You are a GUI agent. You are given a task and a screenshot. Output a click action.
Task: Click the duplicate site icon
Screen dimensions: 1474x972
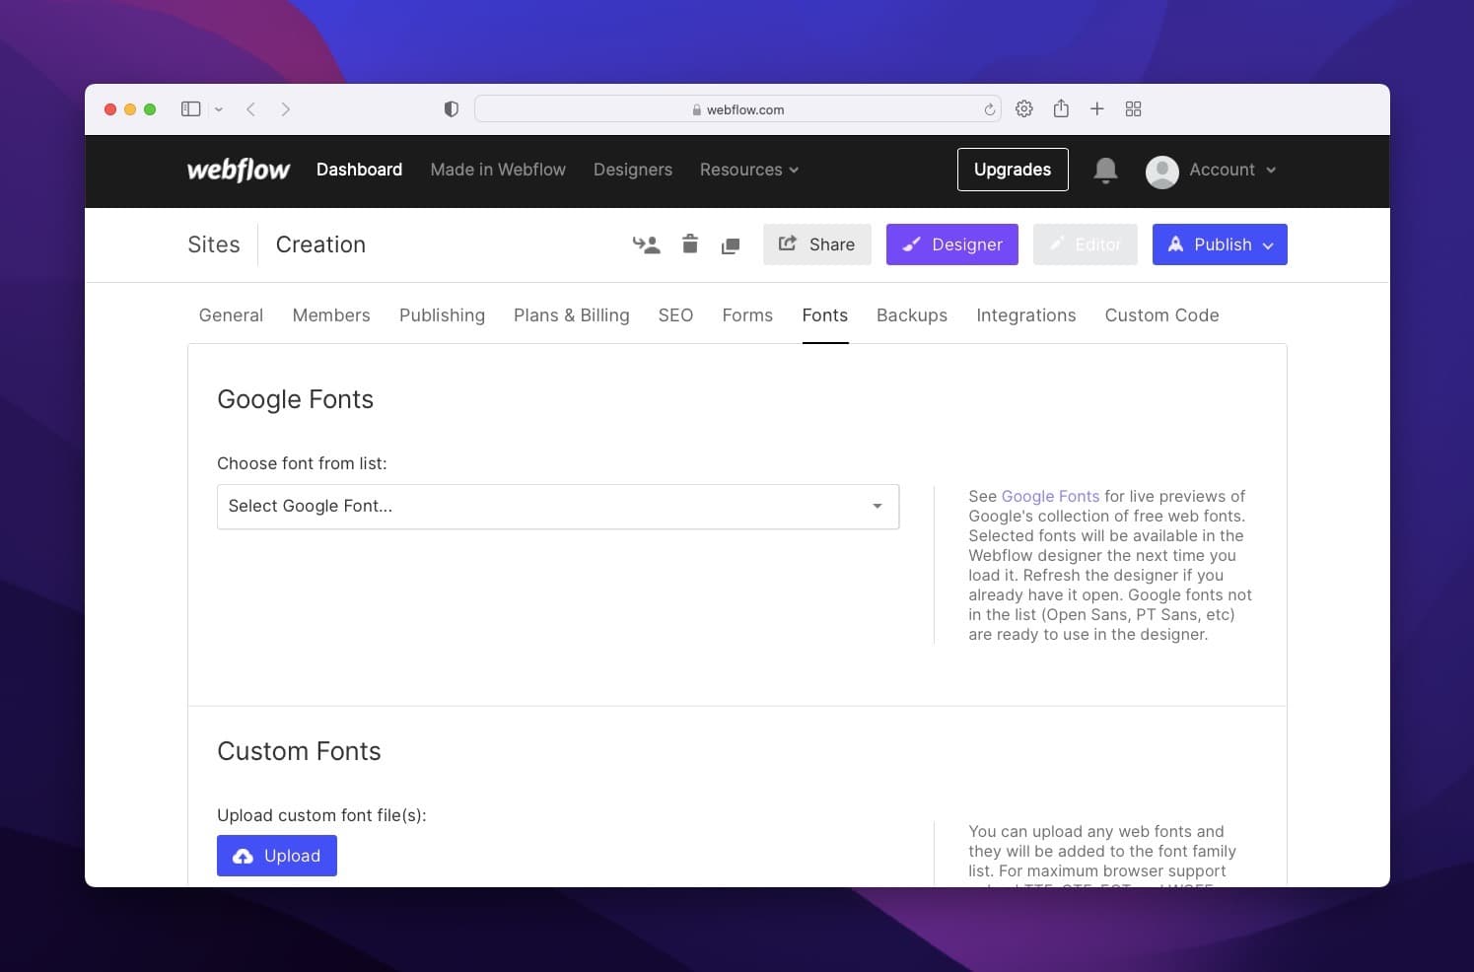(731, 245)
